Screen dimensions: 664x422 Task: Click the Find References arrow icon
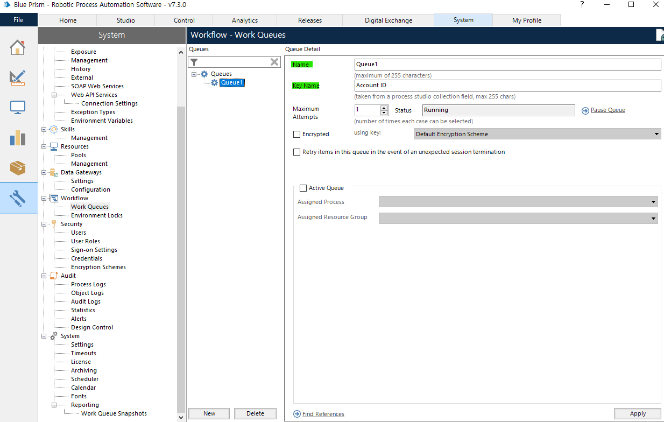[x=297, y=414]
